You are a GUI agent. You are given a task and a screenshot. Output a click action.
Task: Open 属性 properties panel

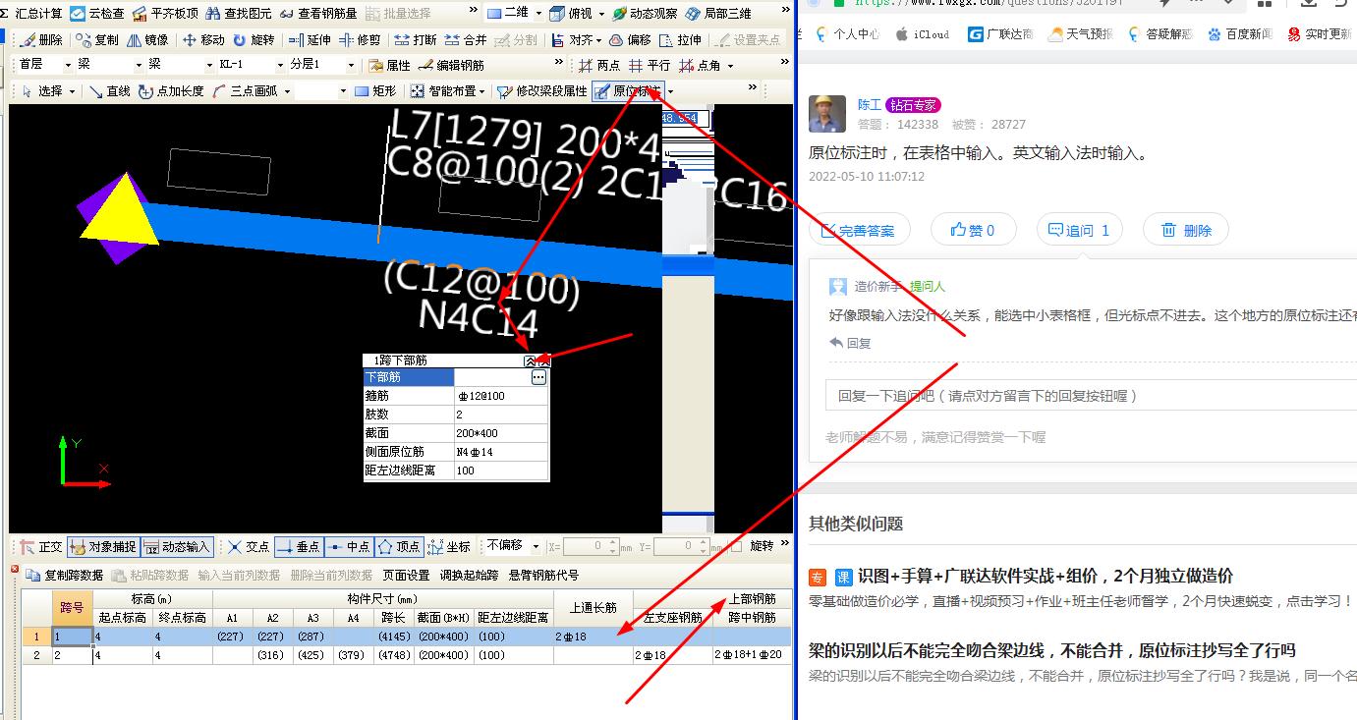[389, 66]
